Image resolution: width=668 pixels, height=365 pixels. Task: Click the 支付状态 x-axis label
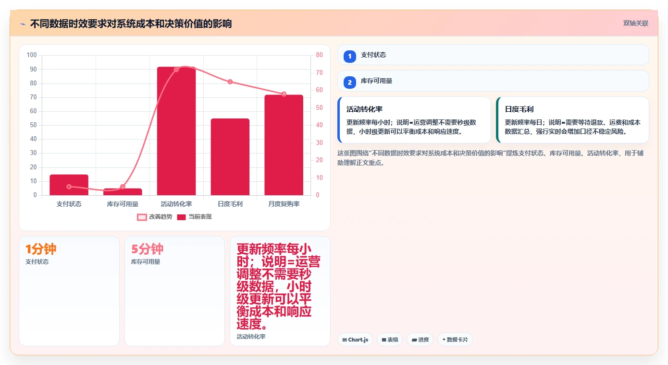click(x=69, y=204)
